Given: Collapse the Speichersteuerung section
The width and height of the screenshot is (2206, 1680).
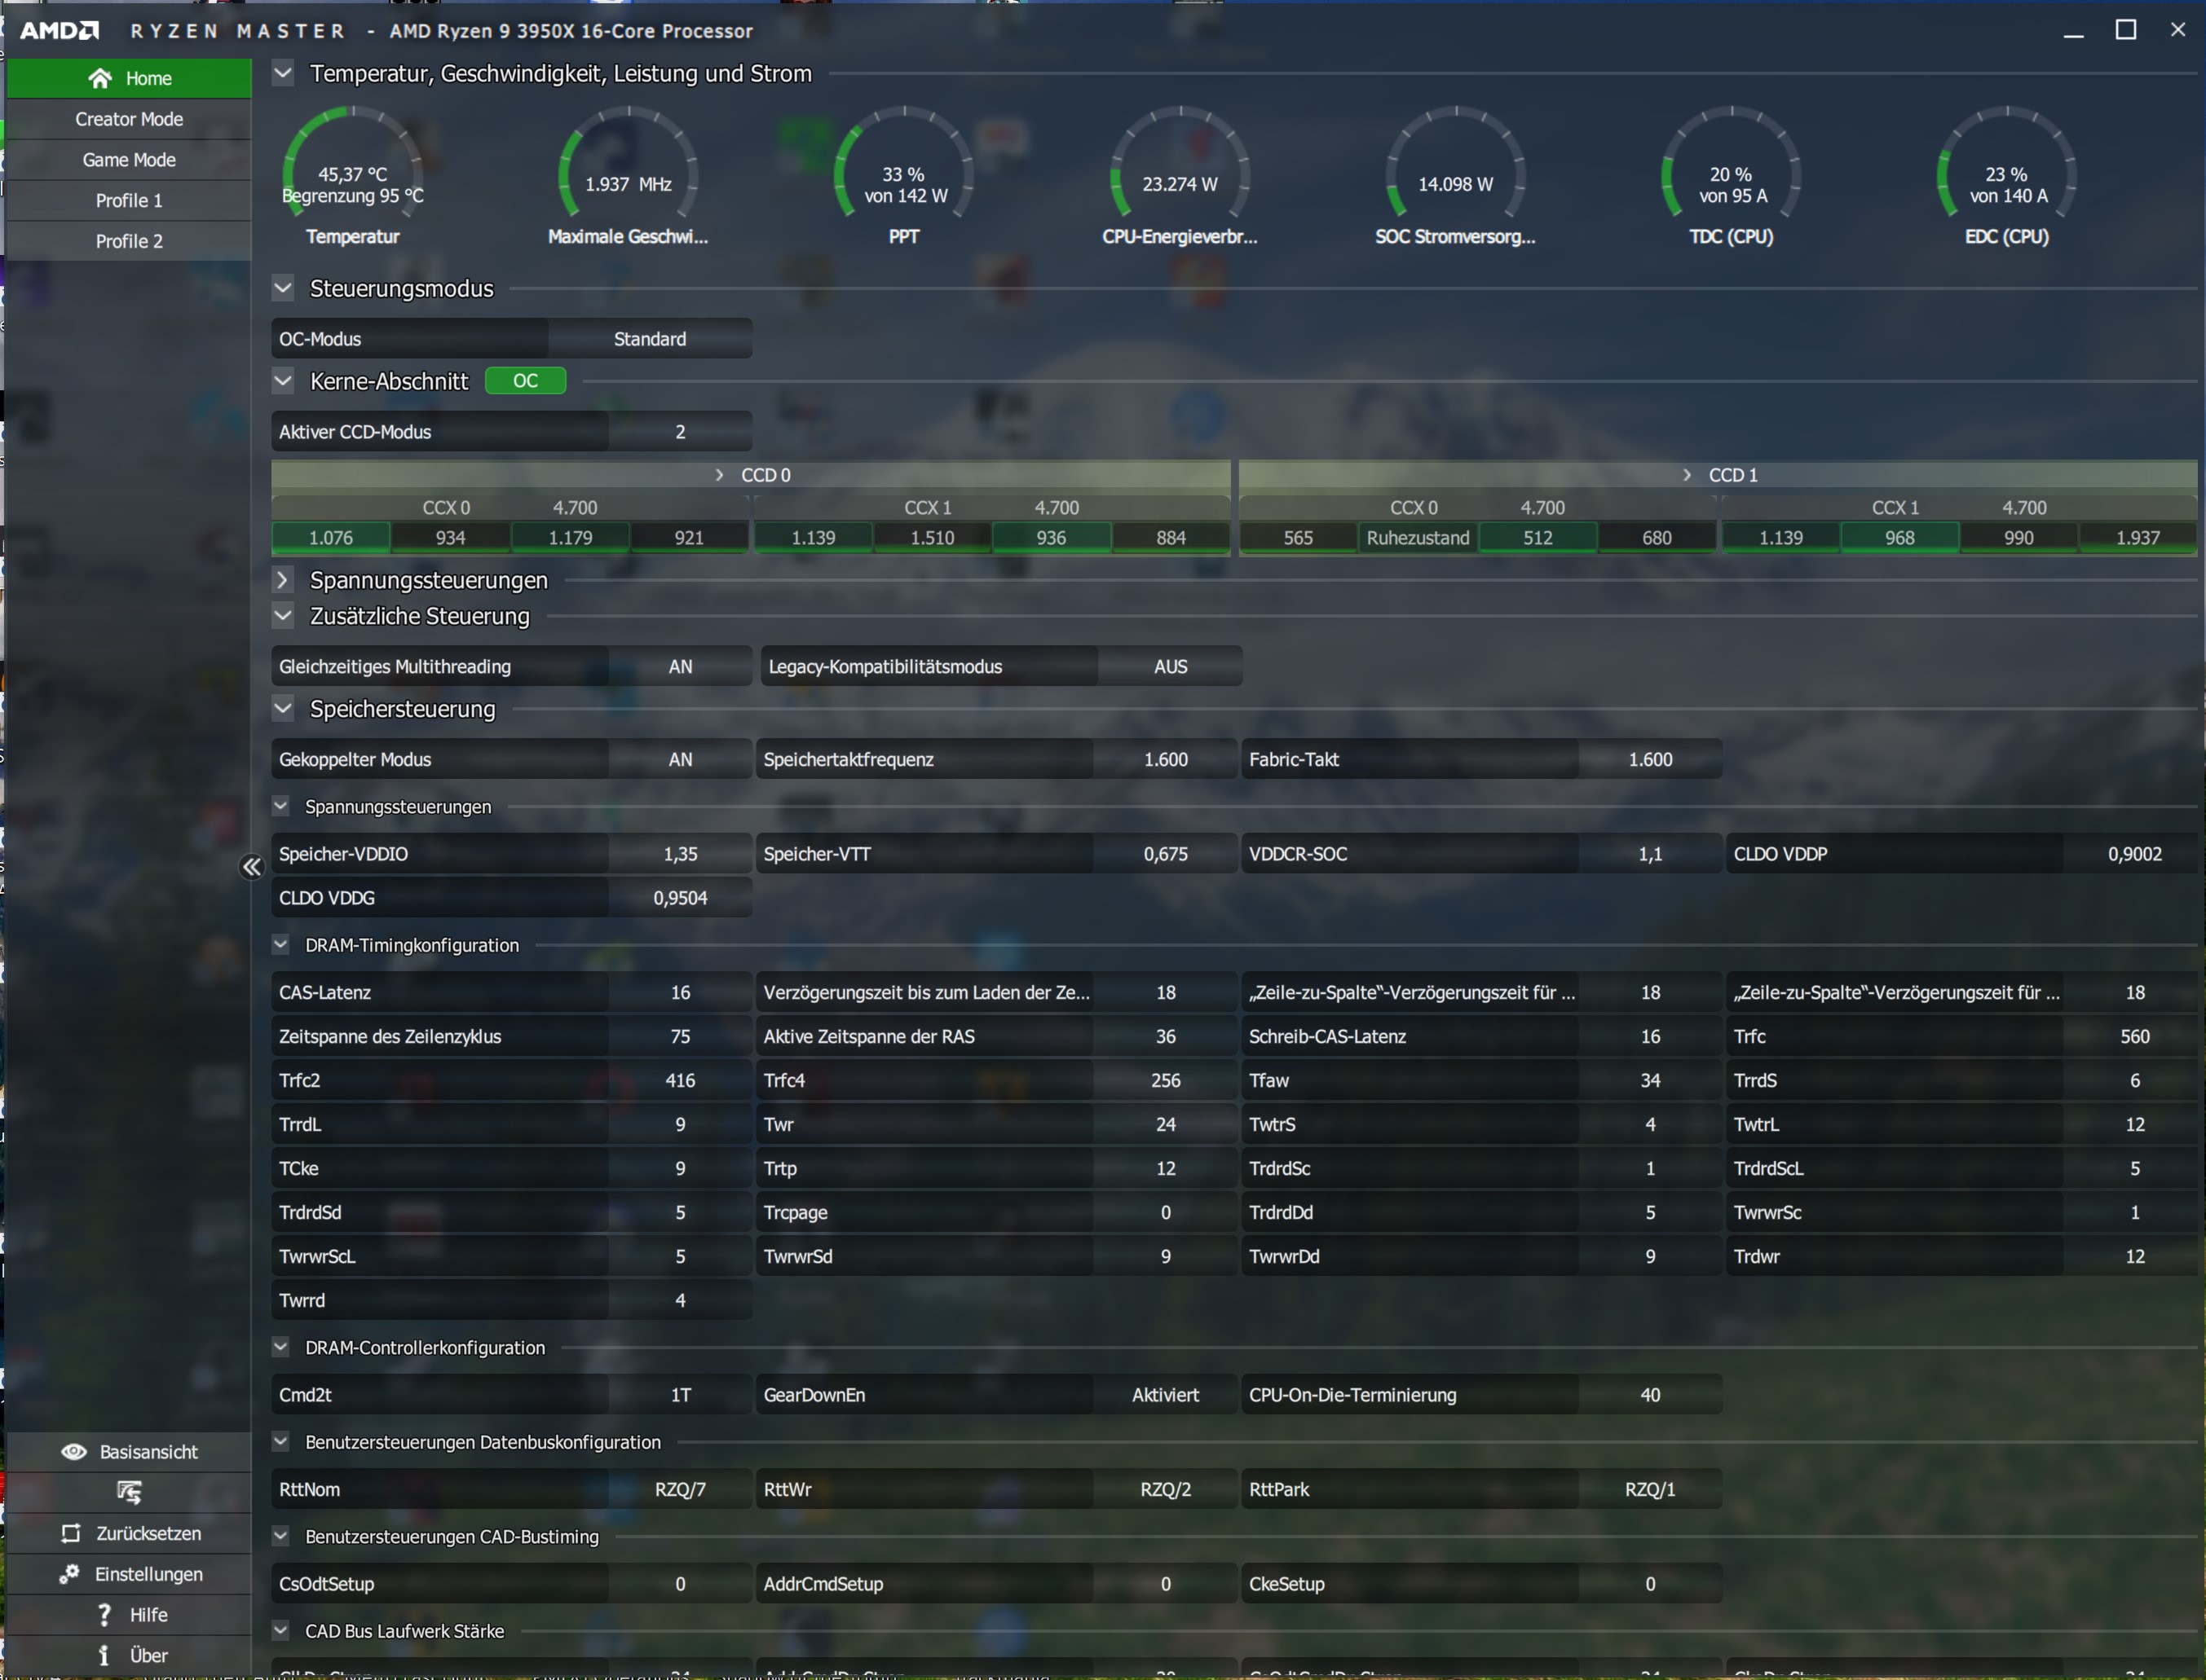Looking at the screenshot, I should pos(283,709).
